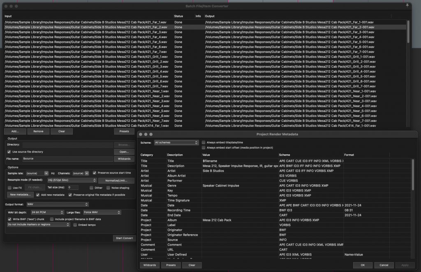This screenshot has width=421, height=272.
Task: Open the Wildcards list for file naming
Action: pos(123,158)
